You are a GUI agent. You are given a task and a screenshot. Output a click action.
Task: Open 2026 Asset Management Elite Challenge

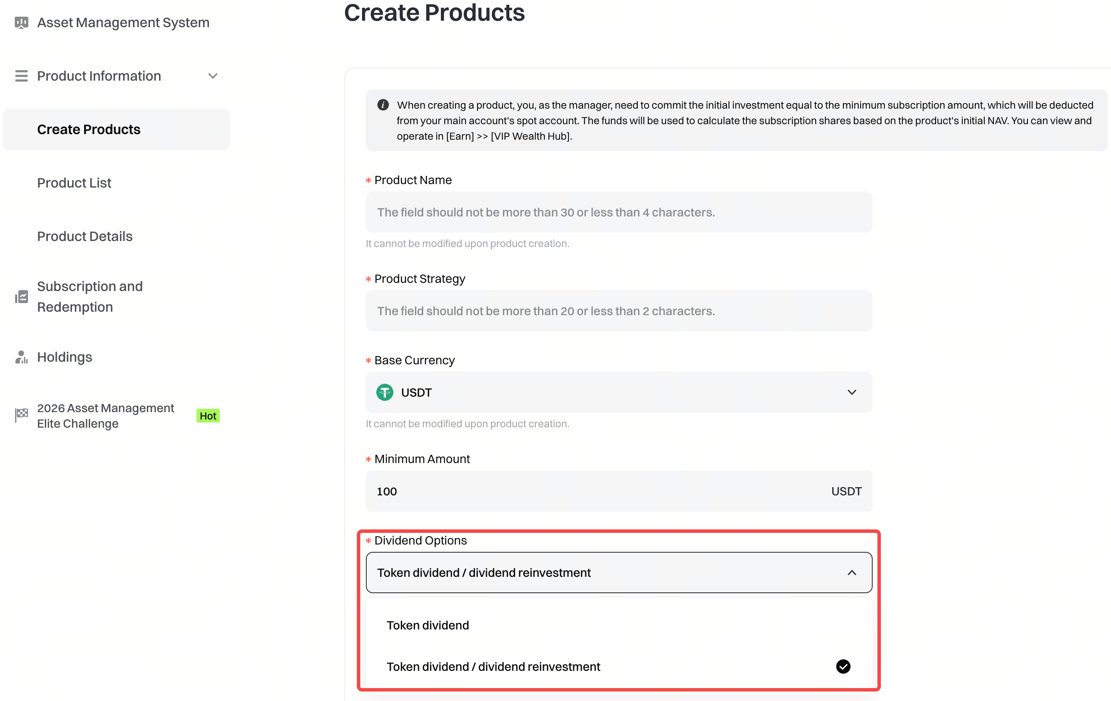click(x=105, y=416)
